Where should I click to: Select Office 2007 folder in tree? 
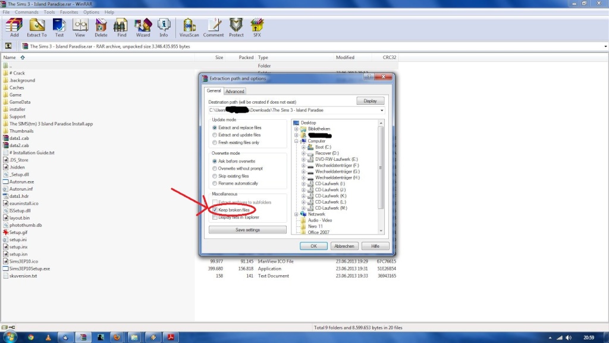coord(319,232)
